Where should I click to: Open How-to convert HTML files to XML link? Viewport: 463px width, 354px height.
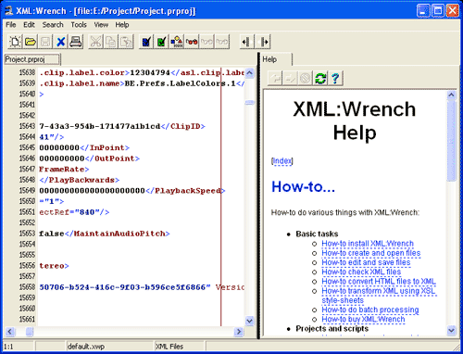tap(379, 282)
